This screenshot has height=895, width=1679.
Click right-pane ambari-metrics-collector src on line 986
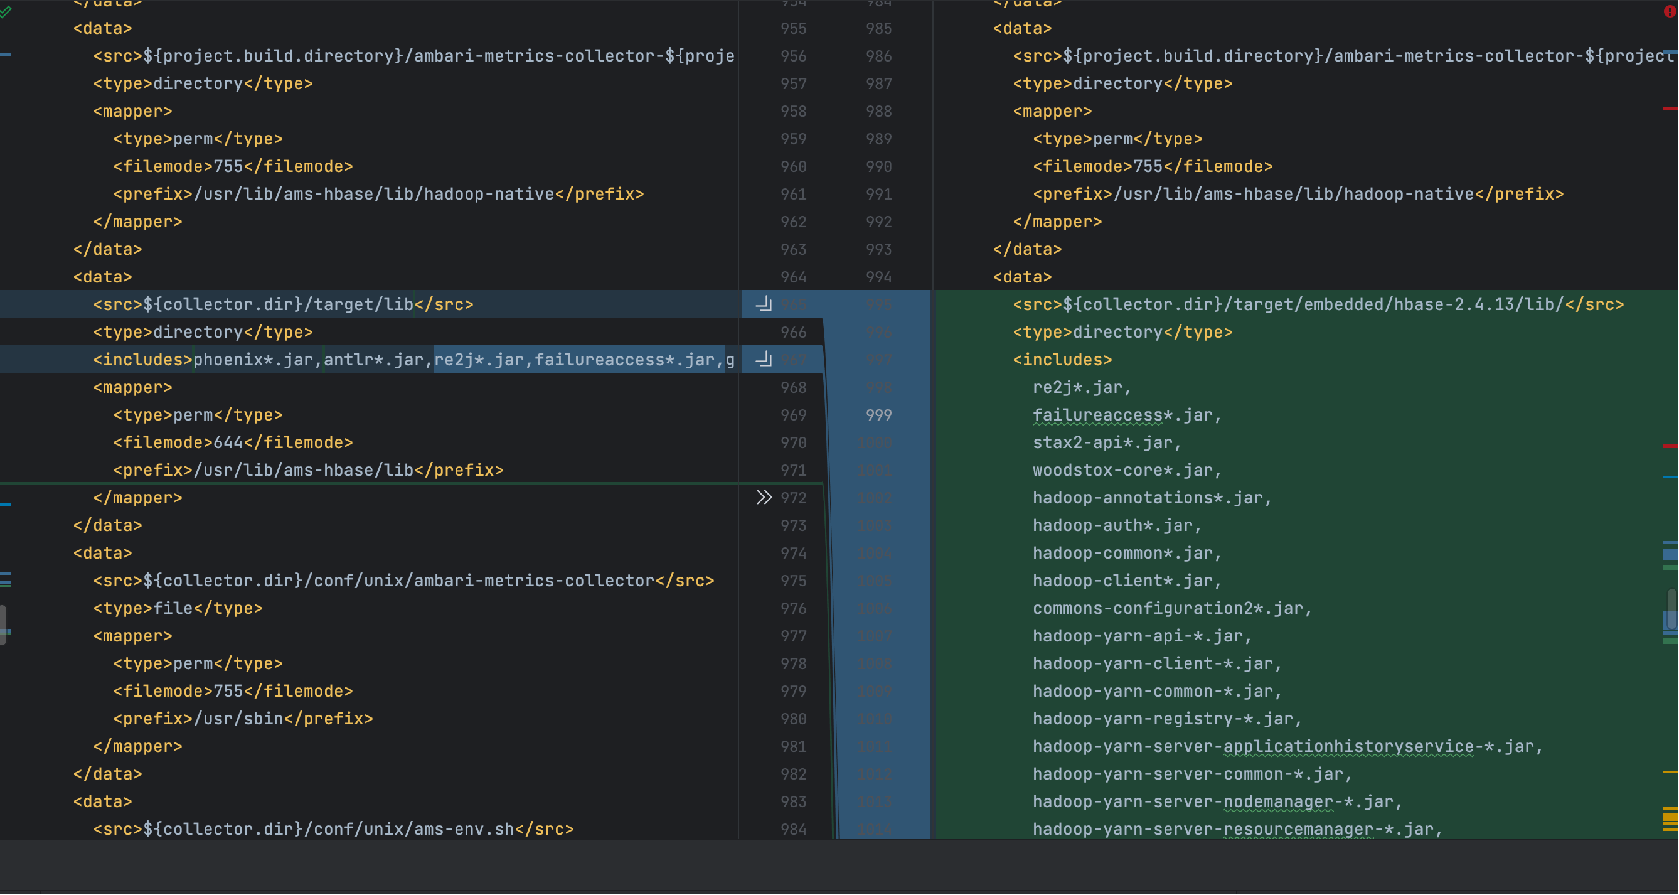(1343, 56)
